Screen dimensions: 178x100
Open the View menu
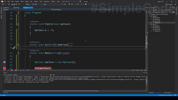click(12, 1)
